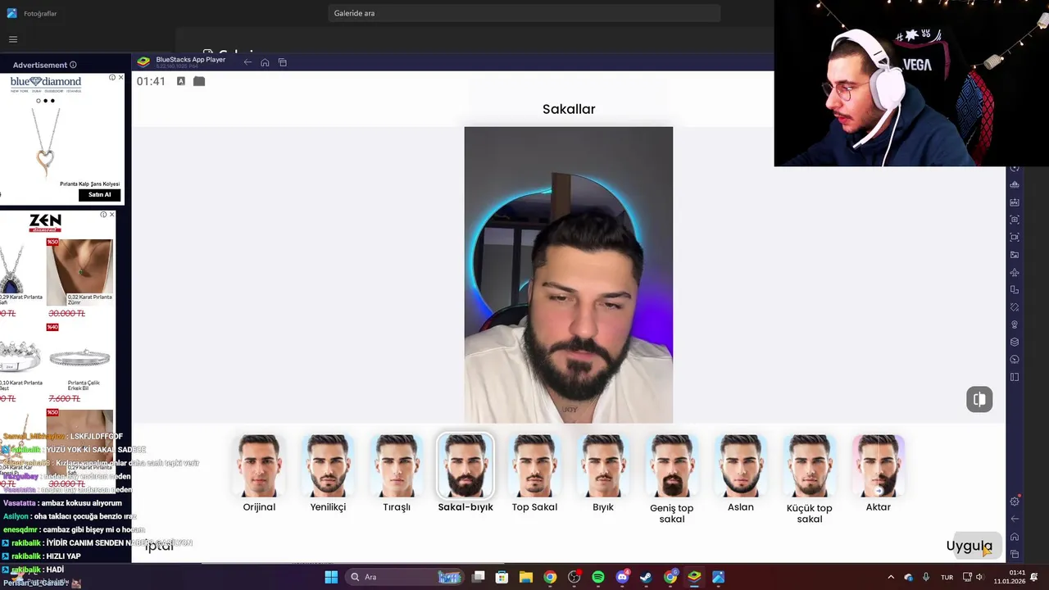
Task: Click the edited beard photo preview
Action: click(x=569, y=275)
